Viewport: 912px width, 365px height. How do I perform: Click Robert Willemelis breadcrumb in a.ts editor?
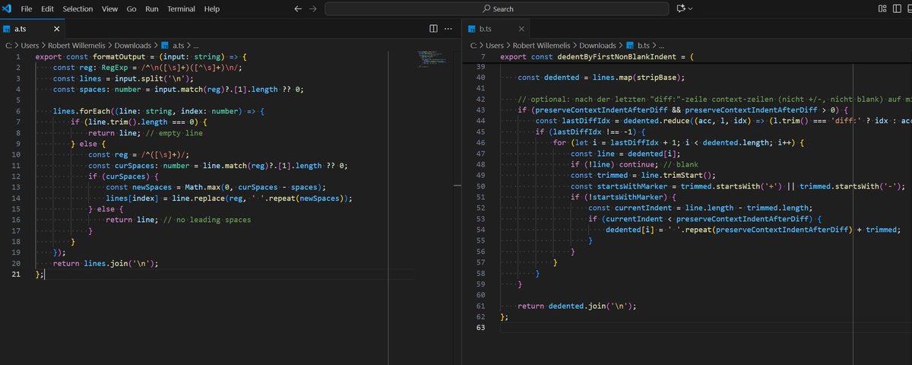tap(76, 46)
